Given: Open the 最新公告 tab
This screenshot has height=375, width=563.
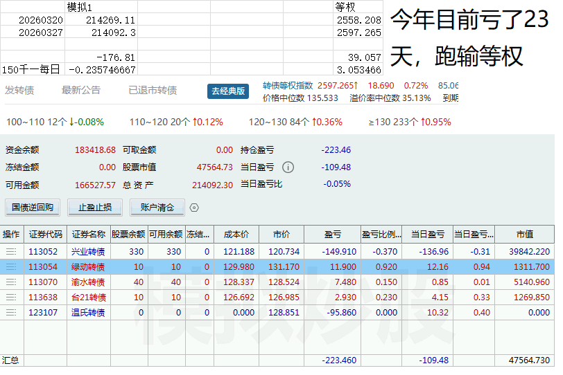Looking at the screenshot, I should pyautogui.click(x=81, y=91).
